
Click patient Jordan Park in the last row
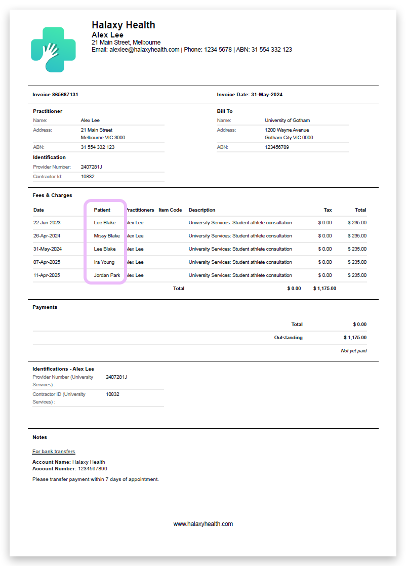(x=106, y=275)
